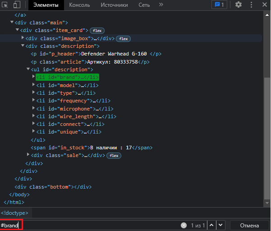Toggle the device toolbar icon
This screenshot has width=271, height=231.
point(17,5)
